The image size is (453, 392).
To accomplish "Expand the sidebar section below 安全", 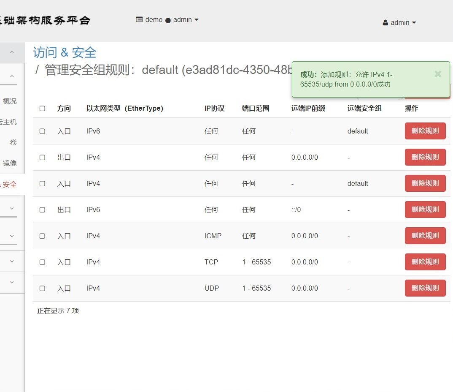I will click(x=12, y=208).
